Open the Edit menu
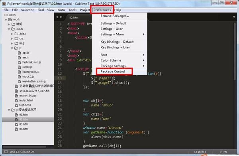The image size is (239, 156). pyautogui.click(x=15, y=10)
